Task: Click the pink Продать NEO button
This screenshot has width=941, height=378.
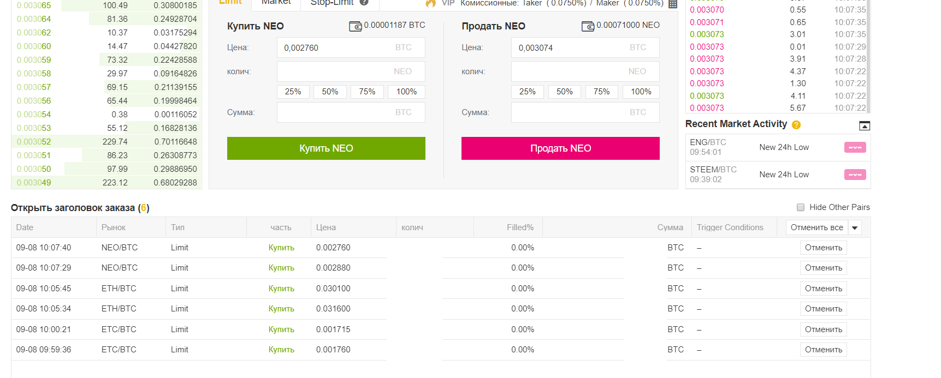Action: point(560,148)
